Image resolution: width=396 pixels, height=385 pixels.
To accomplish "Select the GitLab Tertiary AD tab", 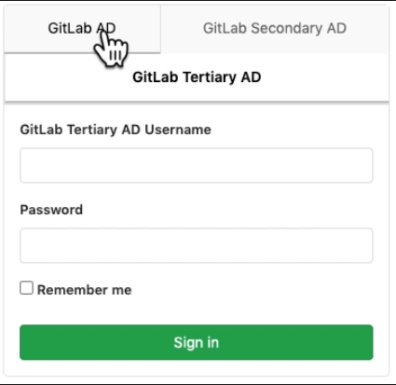I will 197,77.
